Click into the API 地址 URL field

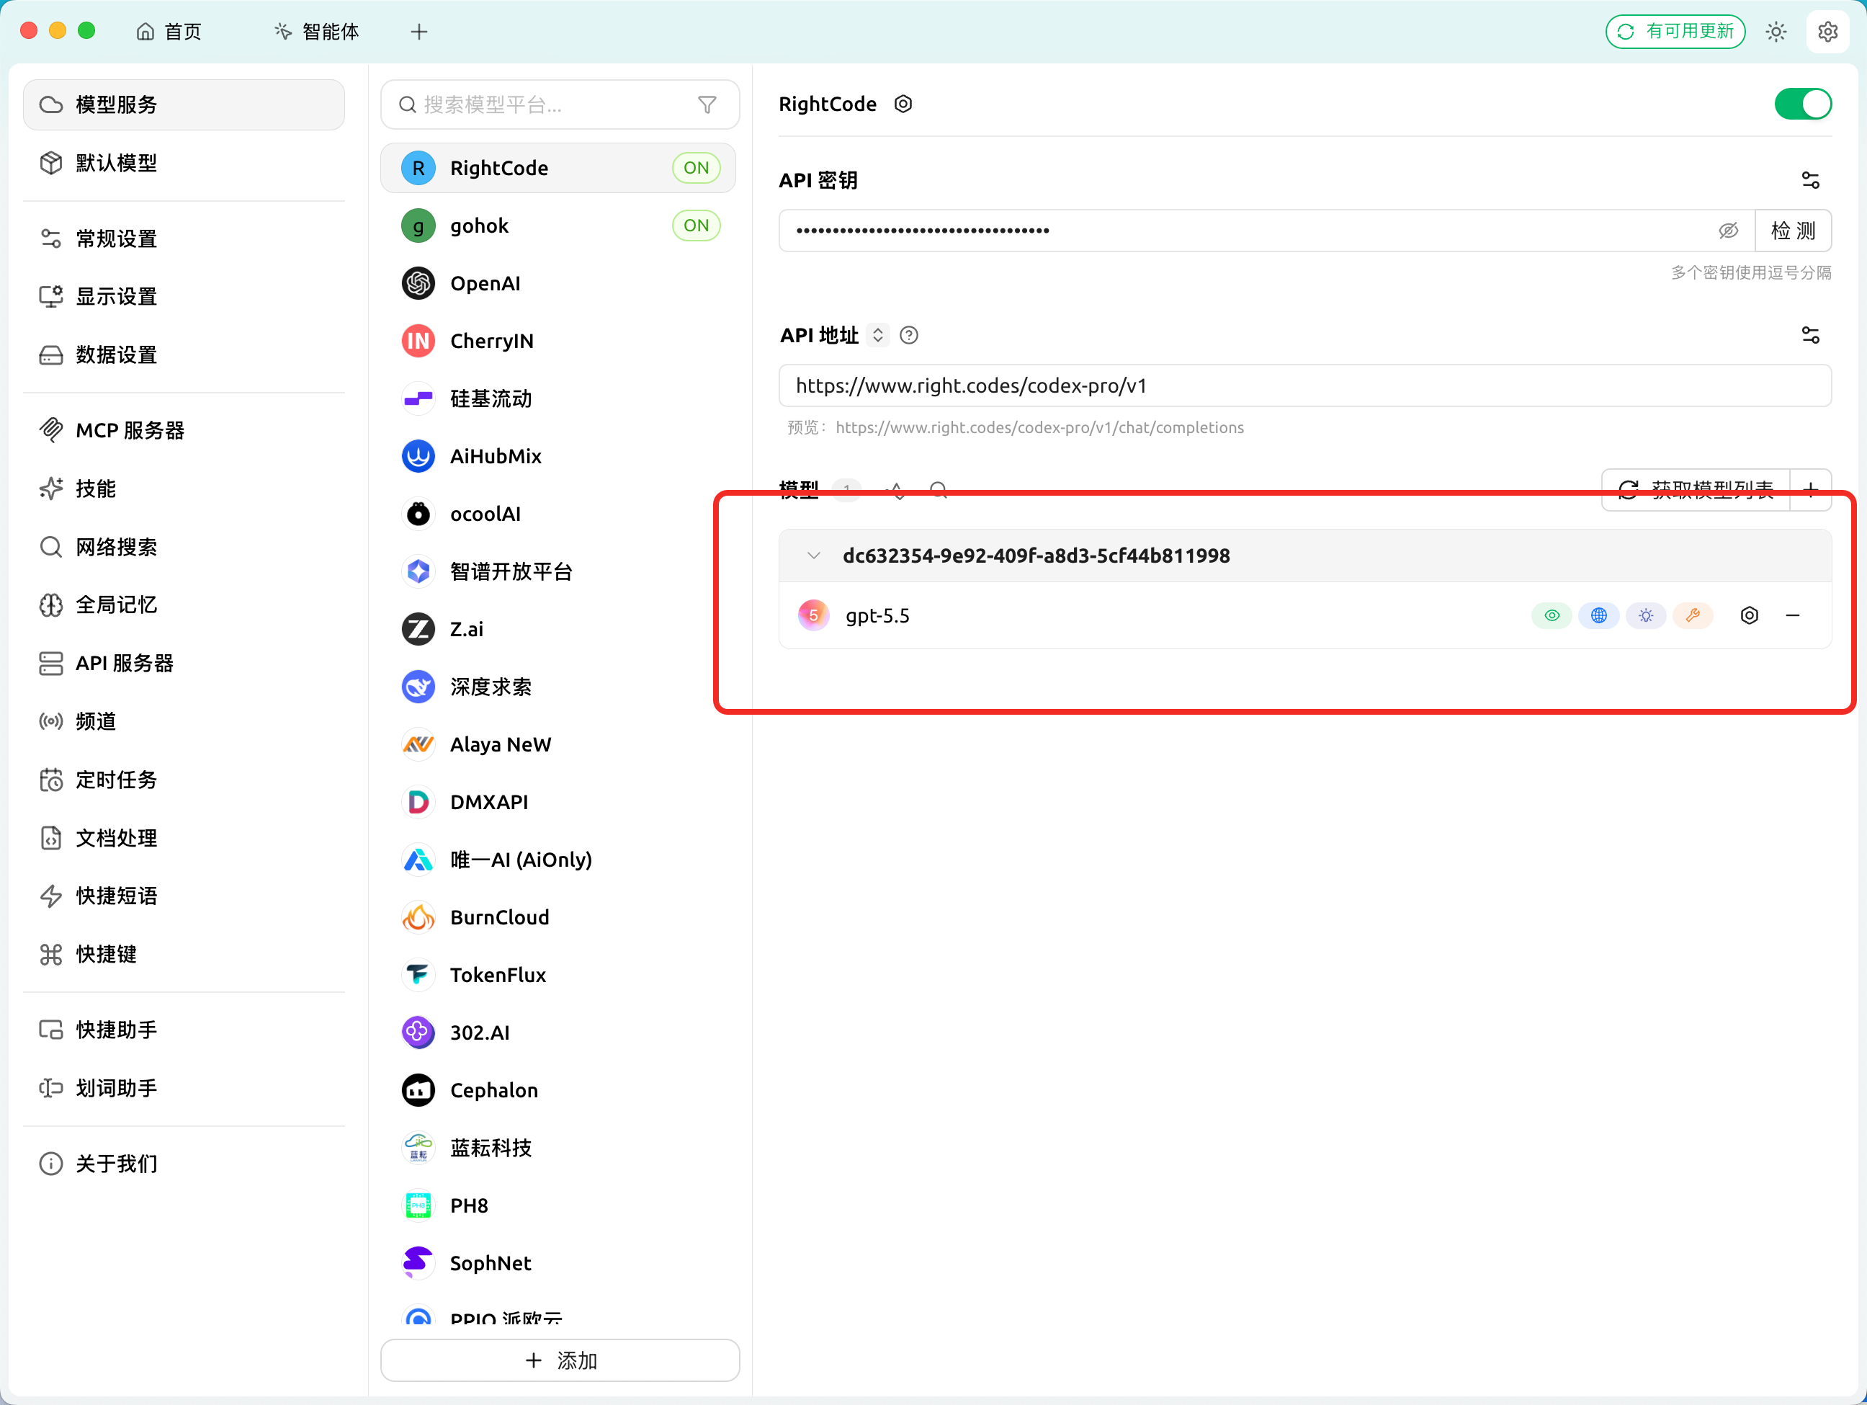[x=1305, y=386]
